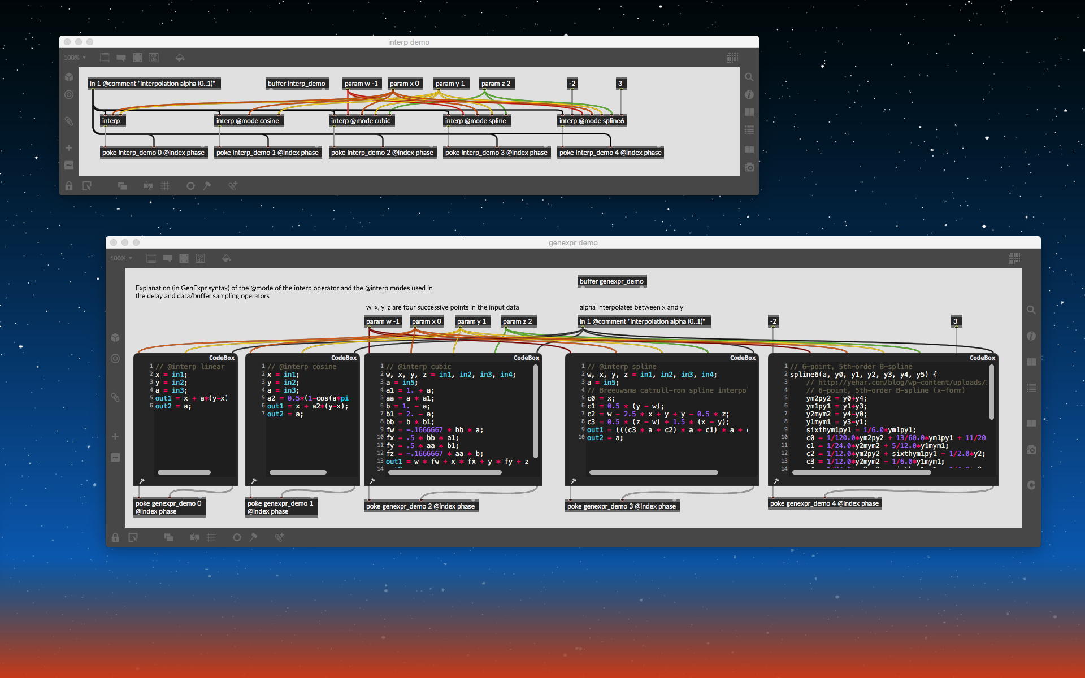Toggle patcher lock in interp demo window

69,186
